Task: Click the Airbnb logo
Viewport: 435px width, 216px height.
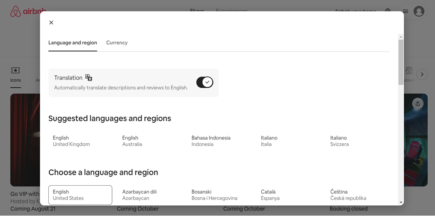Action: click(x=28, y=12)
